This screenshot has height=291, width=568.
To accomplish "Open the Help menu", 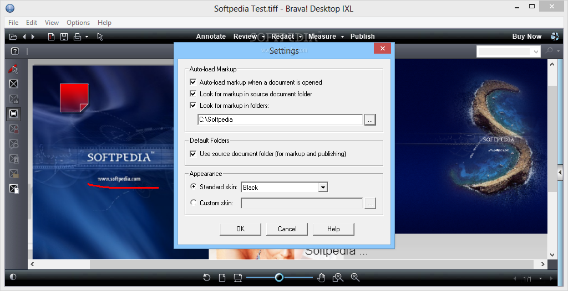I will point(104,23).
